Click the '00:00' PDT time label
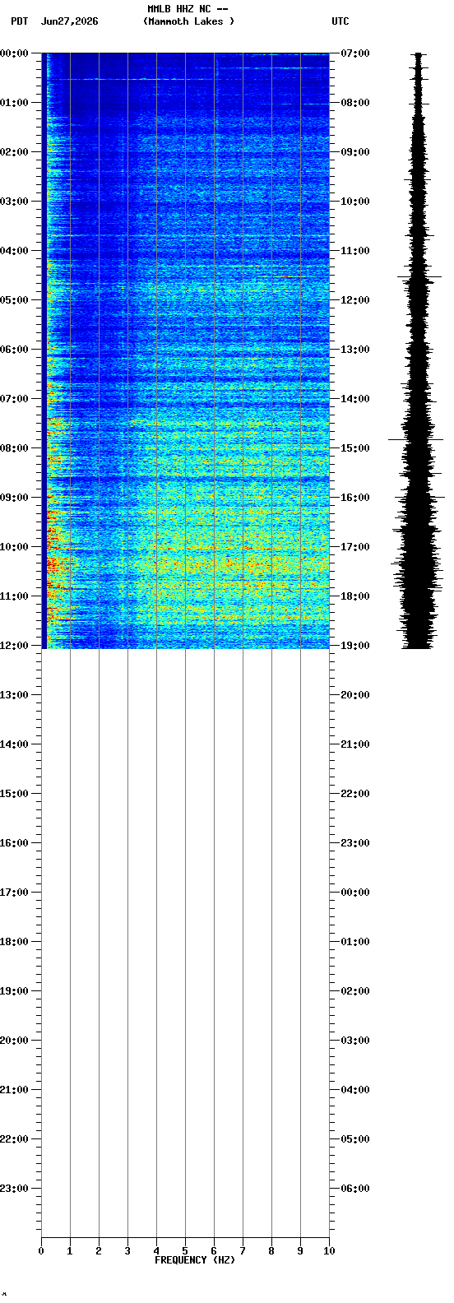 pos(14,53)
